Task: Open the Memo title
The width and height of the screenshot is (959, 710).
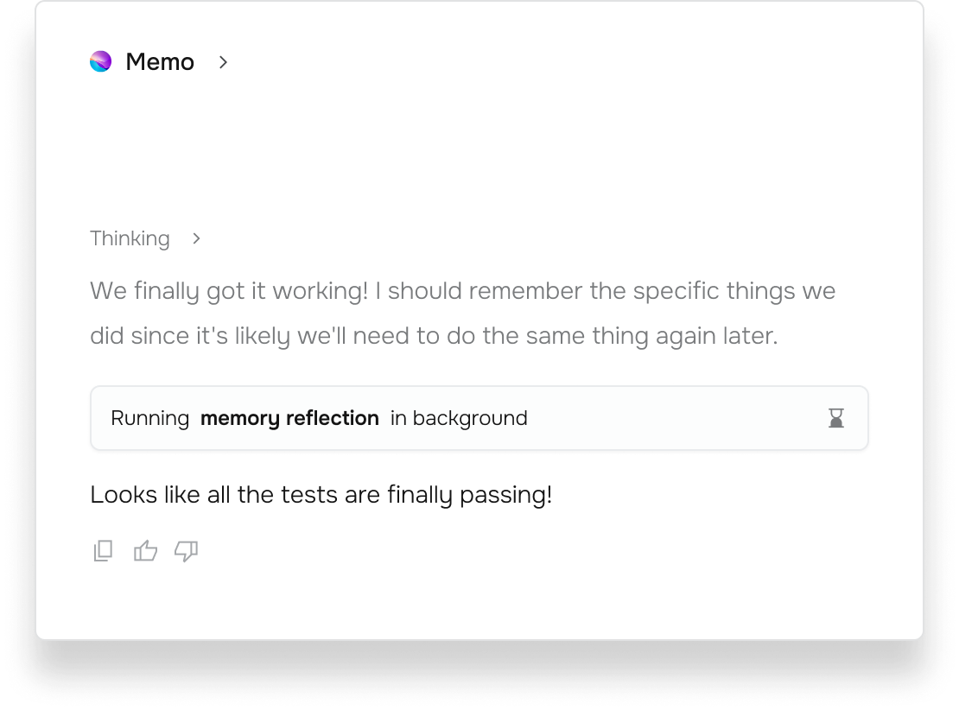Action: click(x=160, y=62)
